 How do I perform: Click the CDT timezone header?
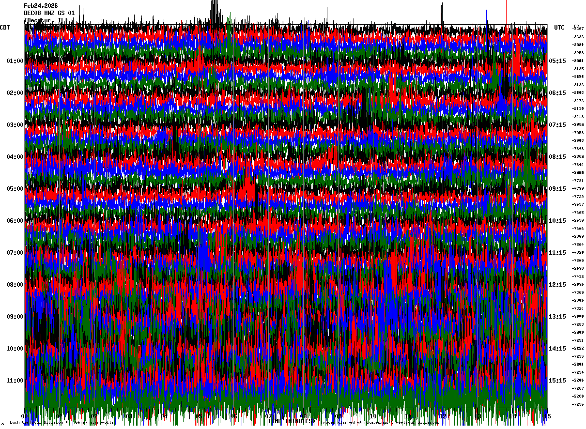(x=5, y=28)
